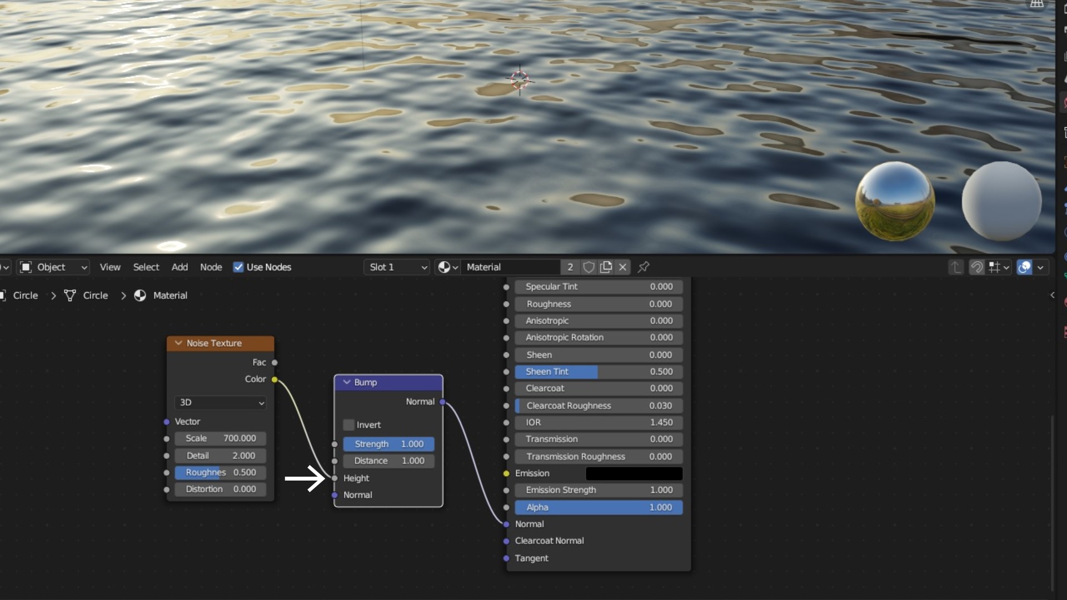Open the Node menu

(211, 267)
